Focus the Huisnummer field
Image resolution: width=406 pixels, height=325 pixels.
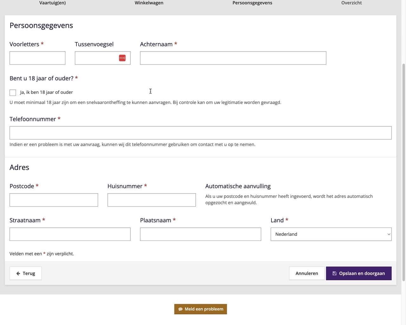(152, 200)
